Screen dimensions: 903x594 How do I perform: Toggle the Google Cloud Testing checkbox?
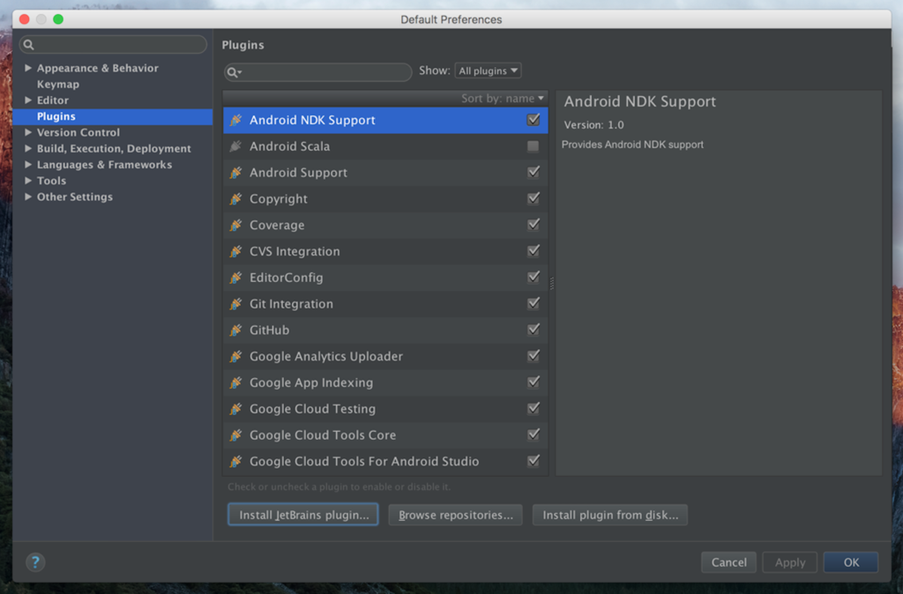point(534,409)
